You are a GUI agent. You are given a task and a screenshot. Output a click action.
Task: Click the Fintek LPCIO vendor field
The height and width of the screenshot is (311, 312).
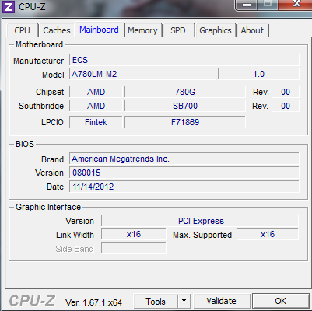pos(96,122)
